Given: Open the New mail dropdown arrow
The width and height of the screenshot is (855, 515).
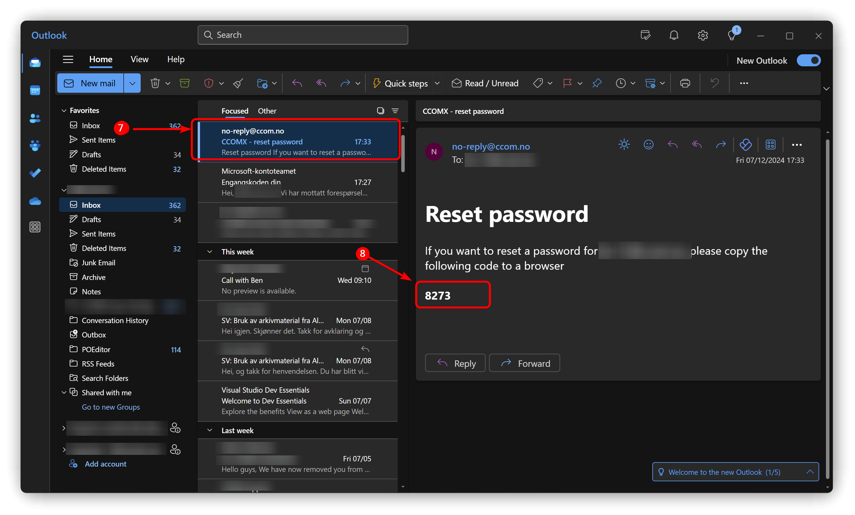Looking at the screenshot, I should pos(132,83).
